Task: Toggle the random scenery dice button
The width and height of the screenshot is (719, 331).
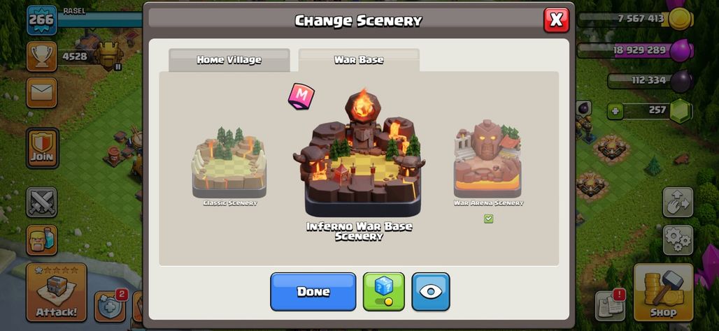Action: (x=384, y=292)
